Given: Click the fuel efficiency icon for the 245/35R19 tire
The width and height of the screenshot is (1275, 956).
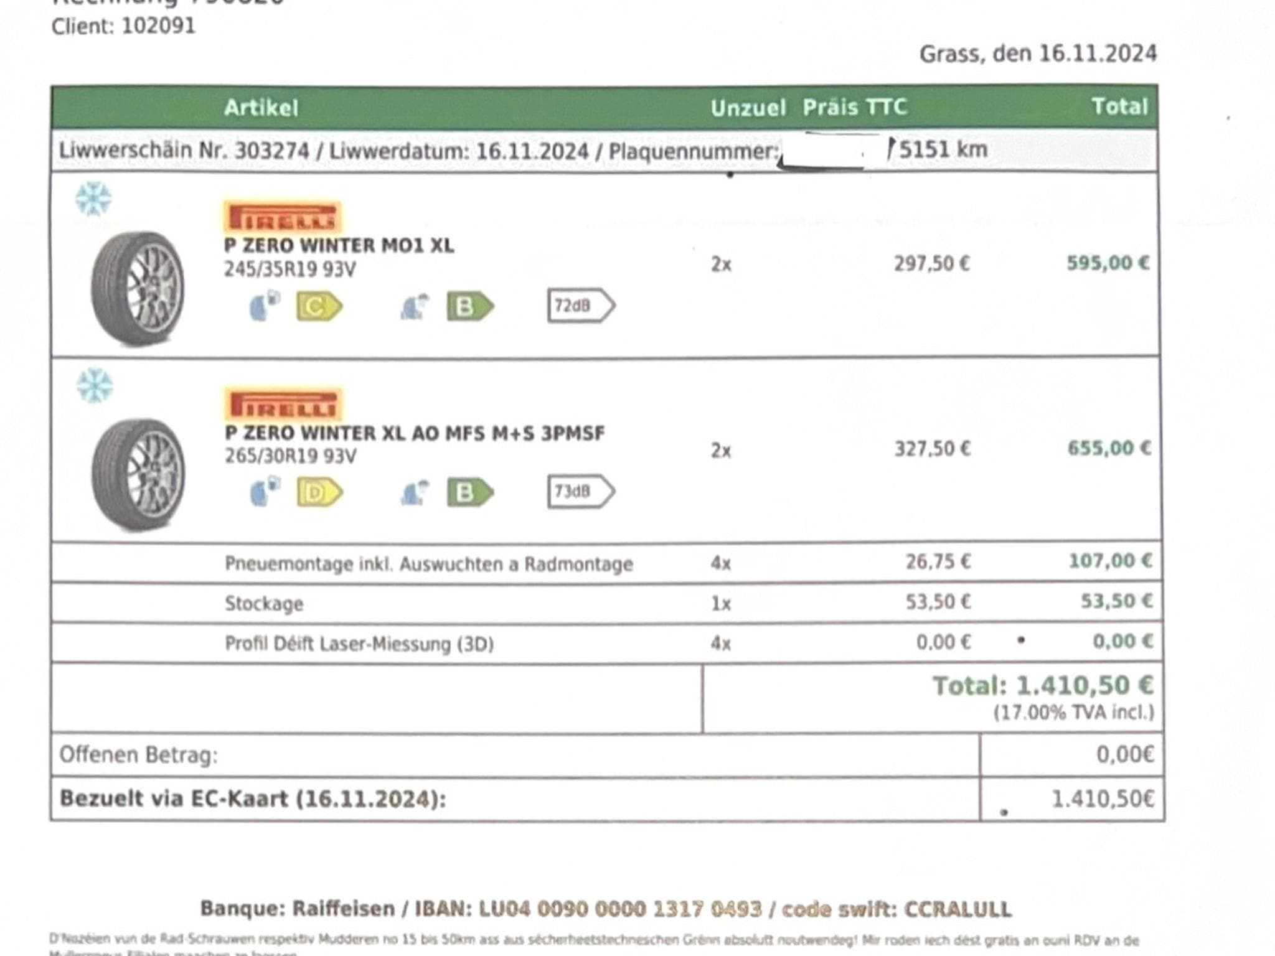Looking at the screenshot, I should pos(265,306).
